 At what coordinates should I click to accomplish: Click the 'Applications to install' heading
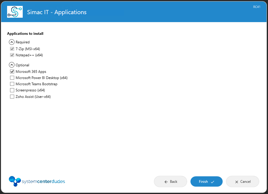25,34
